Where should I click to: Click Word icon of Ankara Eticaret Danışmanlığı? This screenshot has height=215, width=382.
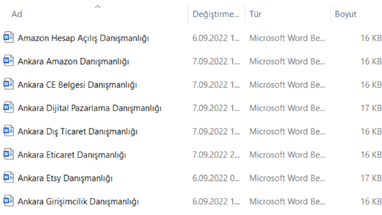tap(9, 154)
